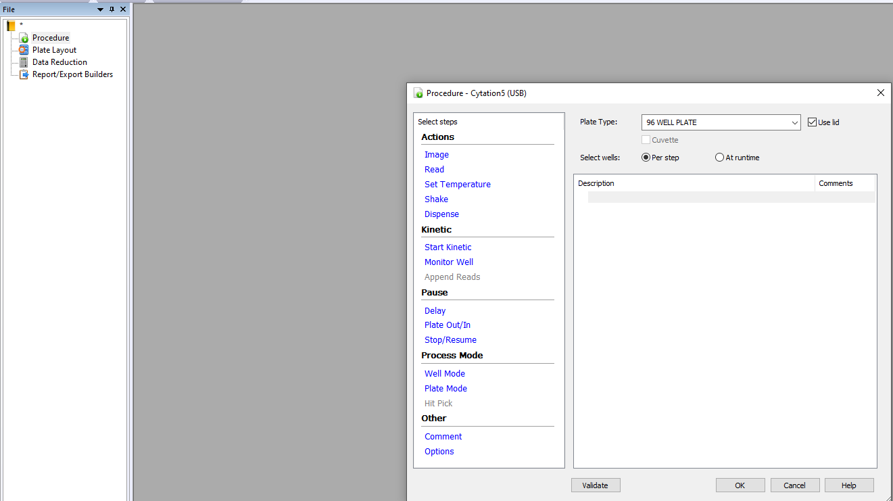This screenshot has width=893, height=501.
Task: Add a Delay step
Action: 435,311
